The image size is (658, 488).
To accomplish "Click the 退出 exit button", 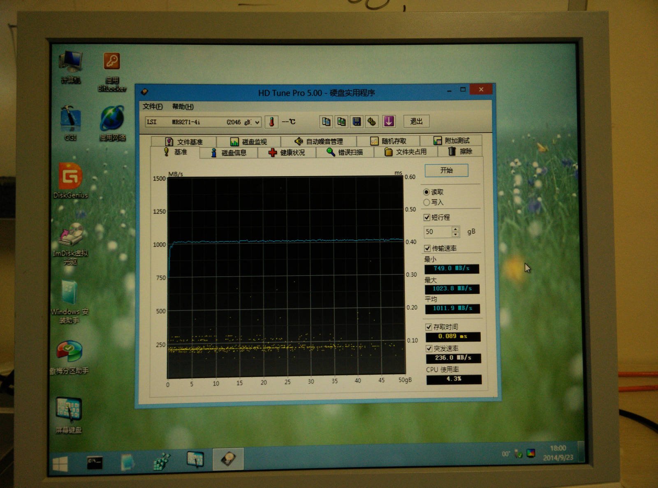I will (x=416, y=121).
